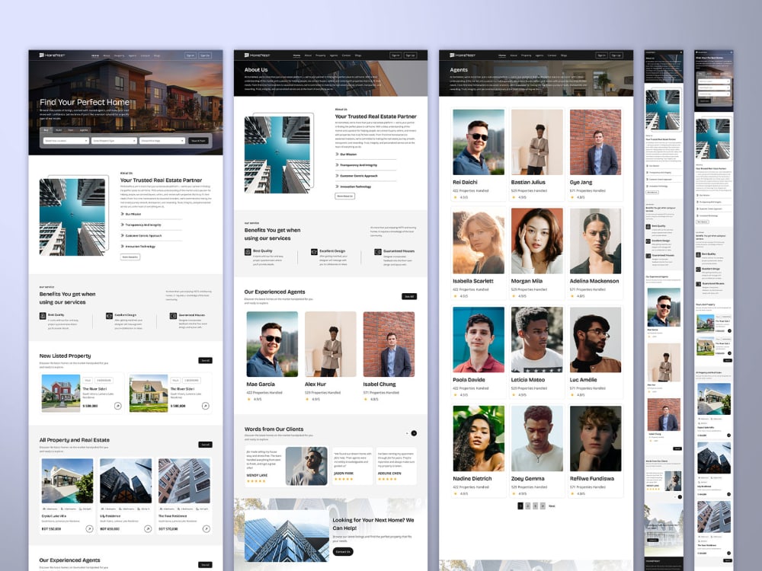Click Excellent Design icon on About Us page
The height and width of the screenshot is (571, 762).
[x=314, y=251]
